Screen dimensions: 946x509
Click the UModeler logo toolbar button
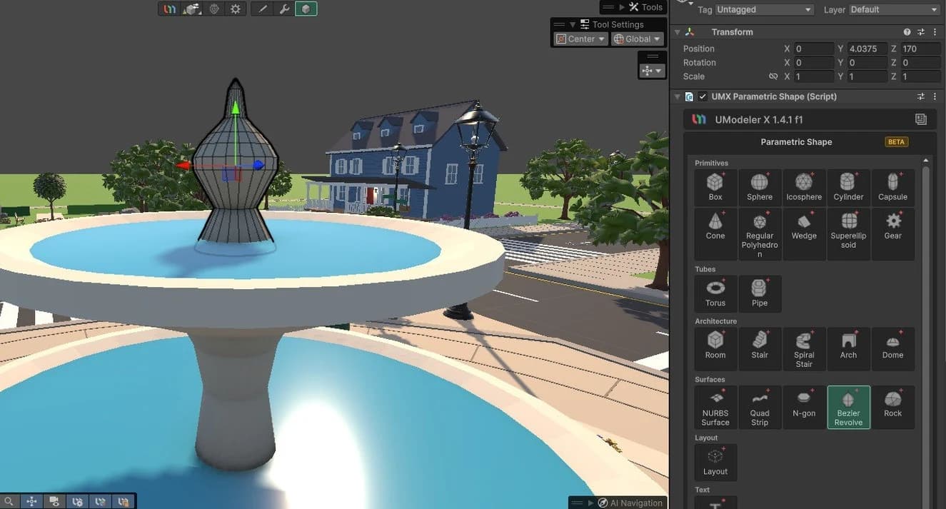tap(170, 9)
